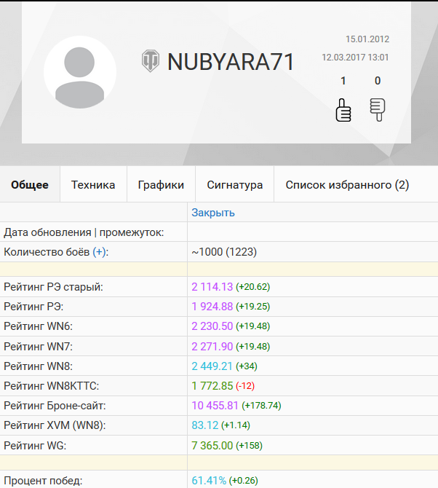Click the win percentage value 61.41%
This screenshot has width=438, height=488.
[209, 481]
